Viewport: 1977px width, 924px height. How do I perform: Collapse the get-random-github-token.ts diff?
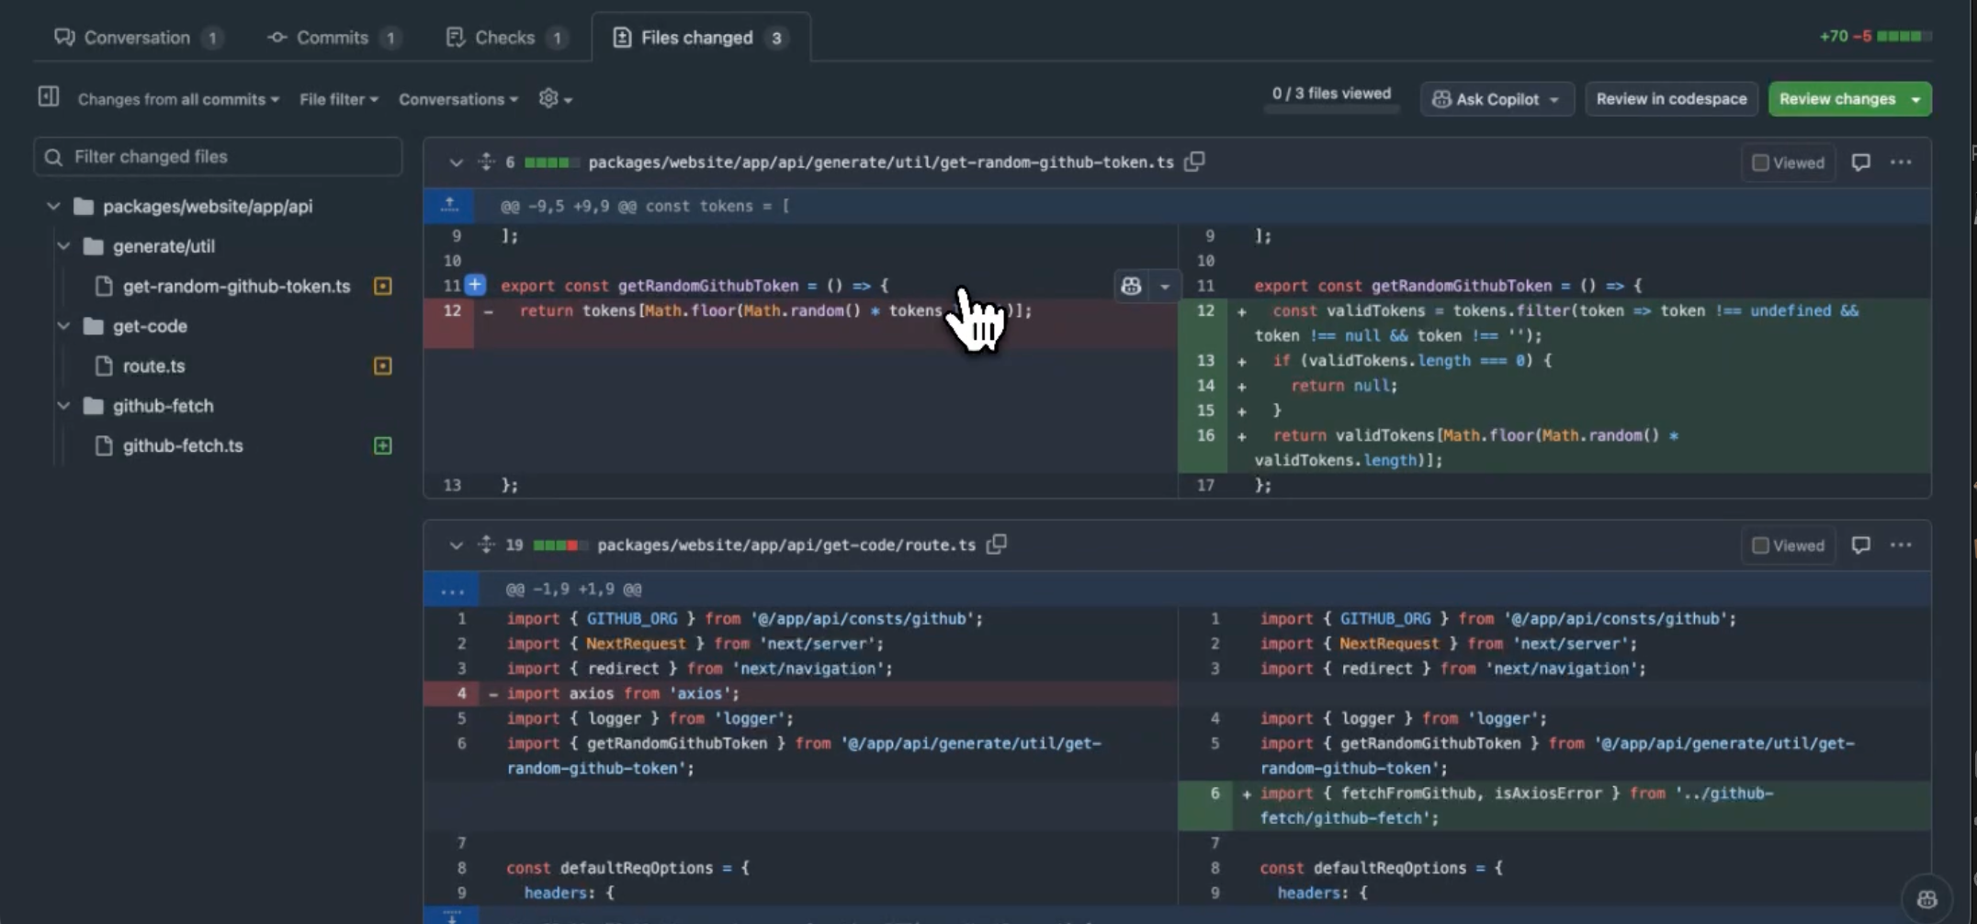click(456, 163)
